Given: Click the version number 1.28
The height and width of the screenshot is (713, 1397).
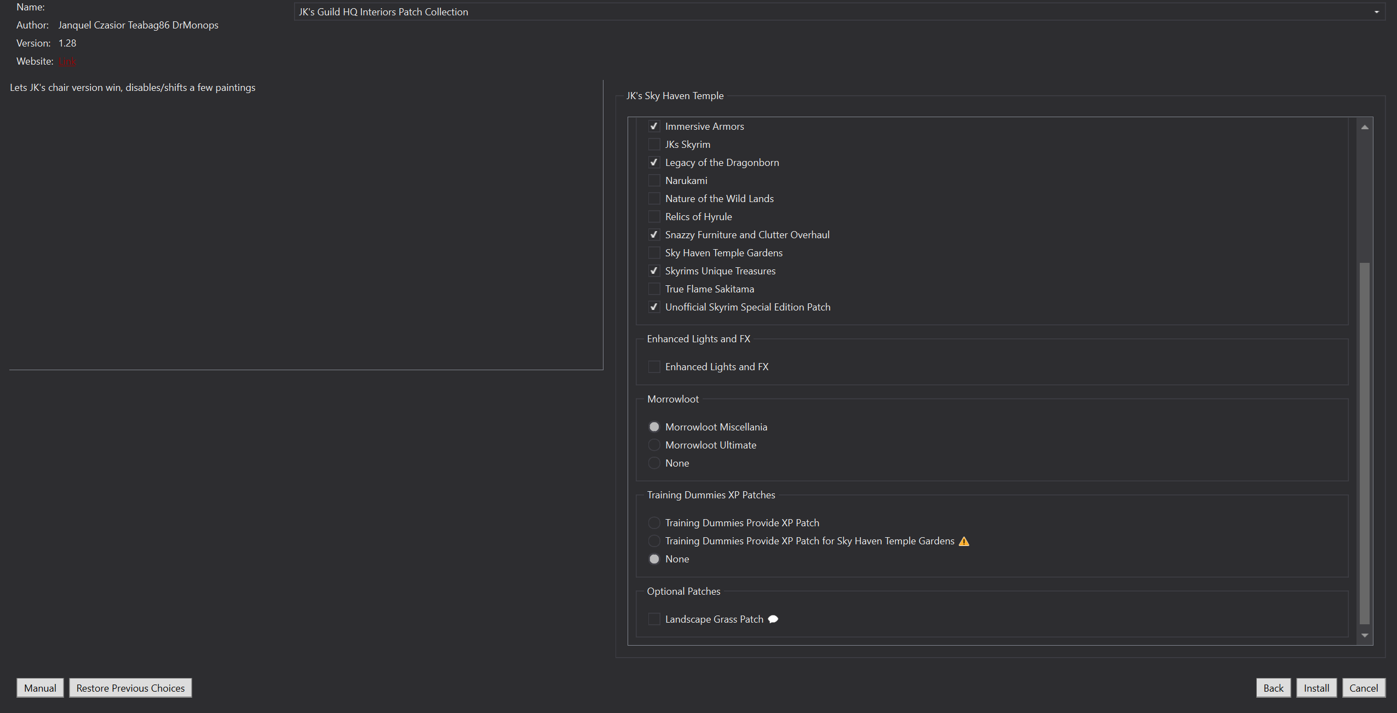Looking at the screenshot, I should coord(67,43).
